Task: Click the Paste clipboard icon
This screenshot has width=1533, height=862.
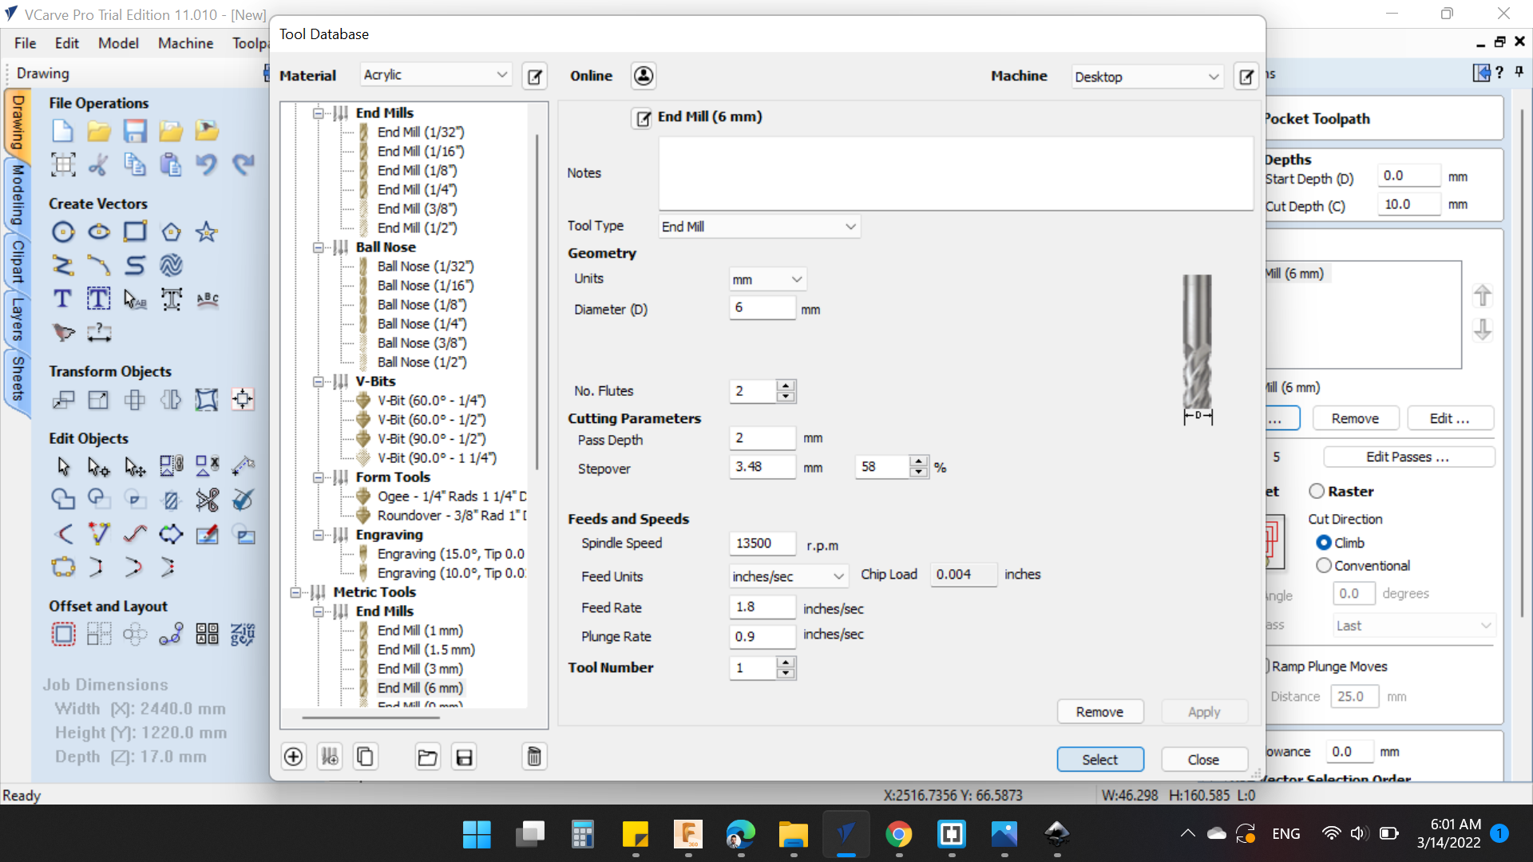Action: [171, 164]
